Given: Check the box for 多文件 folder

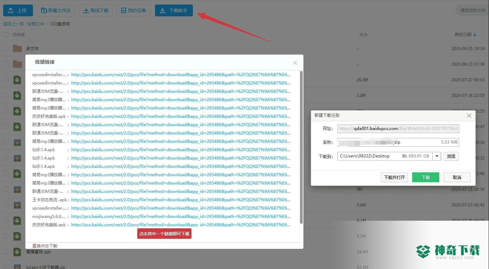Looking at the screenshot, I should pyautogui.click(x=6, y=48).
